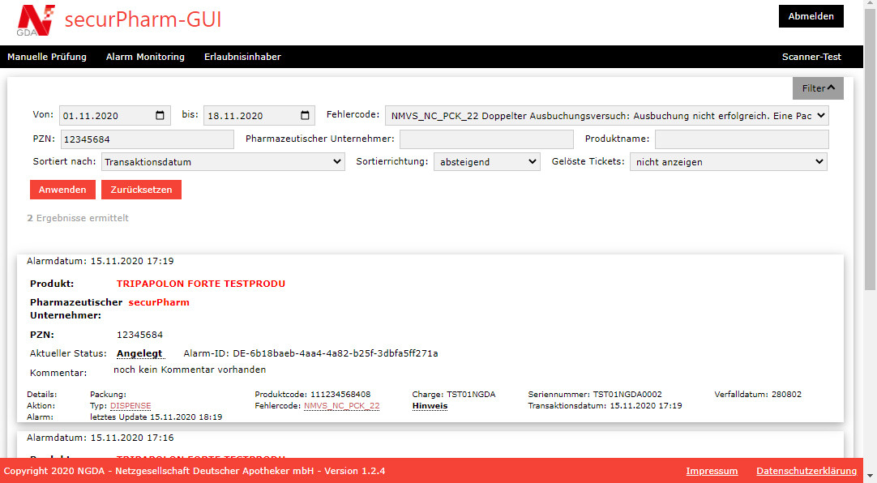
Task: Click PZN value 12345684 in the alarm card
Action: point(139,335)
